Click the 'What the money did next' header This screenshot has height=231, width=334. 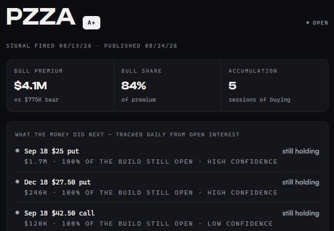pos(127,135)
